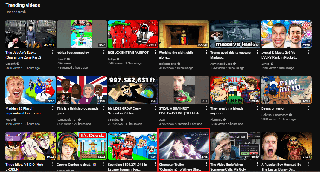Open more options for Beans on terror
The width and height of the screenshot is (320, 172).
[x=309, y=108]
